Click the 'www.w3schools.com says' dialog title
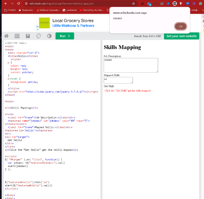 pyautogui.click(x=130, y=13)
